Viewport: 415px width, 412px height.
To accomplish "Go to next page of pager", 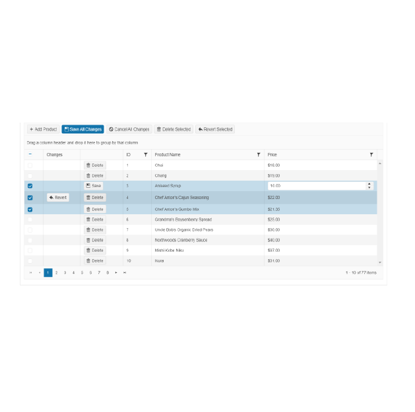I will (116, 273).
